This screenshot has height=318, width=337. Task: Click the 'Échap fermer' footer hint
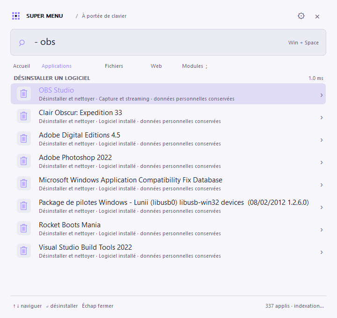click(x=97, y=306)
